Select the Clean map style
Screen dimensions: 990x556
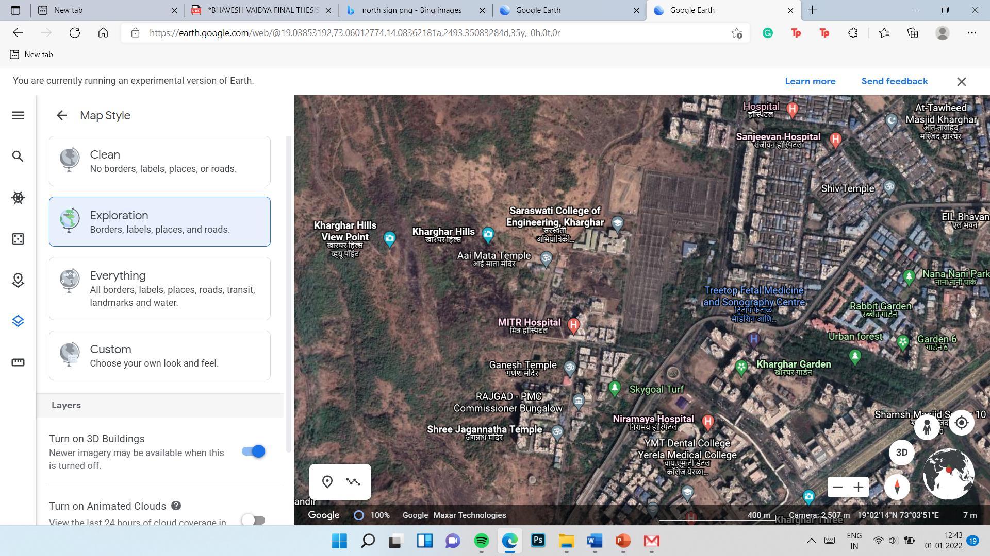160,161
